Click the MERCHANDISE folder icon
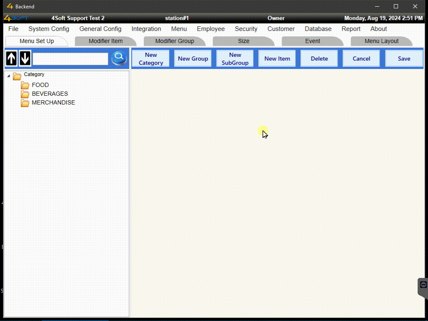The height and width of the screenshot is (321, 428). coord(25,103)
